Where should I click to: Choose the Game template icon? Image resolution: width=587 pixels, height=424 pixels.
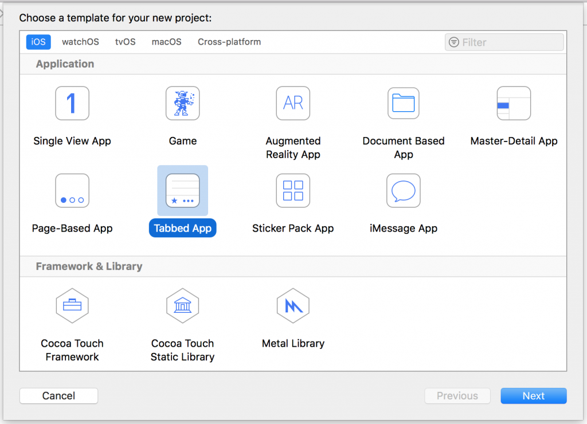coord(183,103)
